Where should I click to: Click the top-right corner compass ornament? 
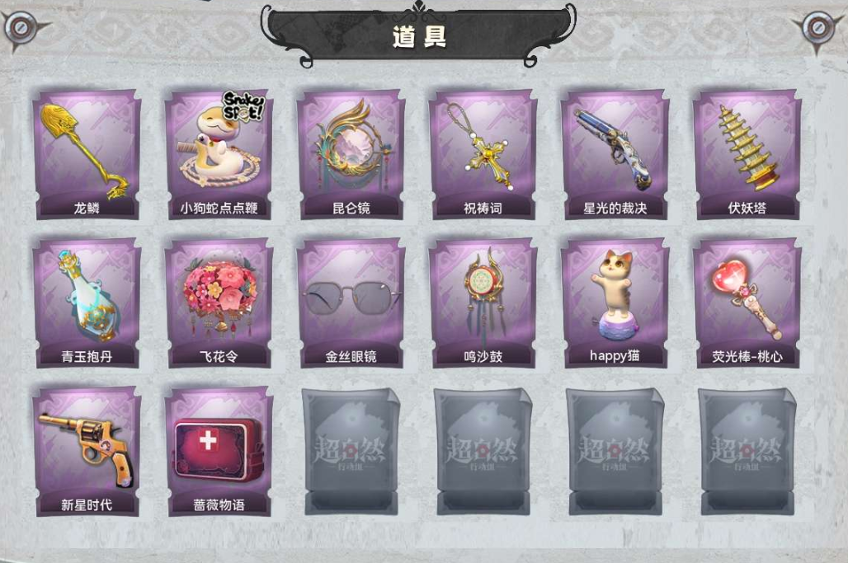point(817,27)
